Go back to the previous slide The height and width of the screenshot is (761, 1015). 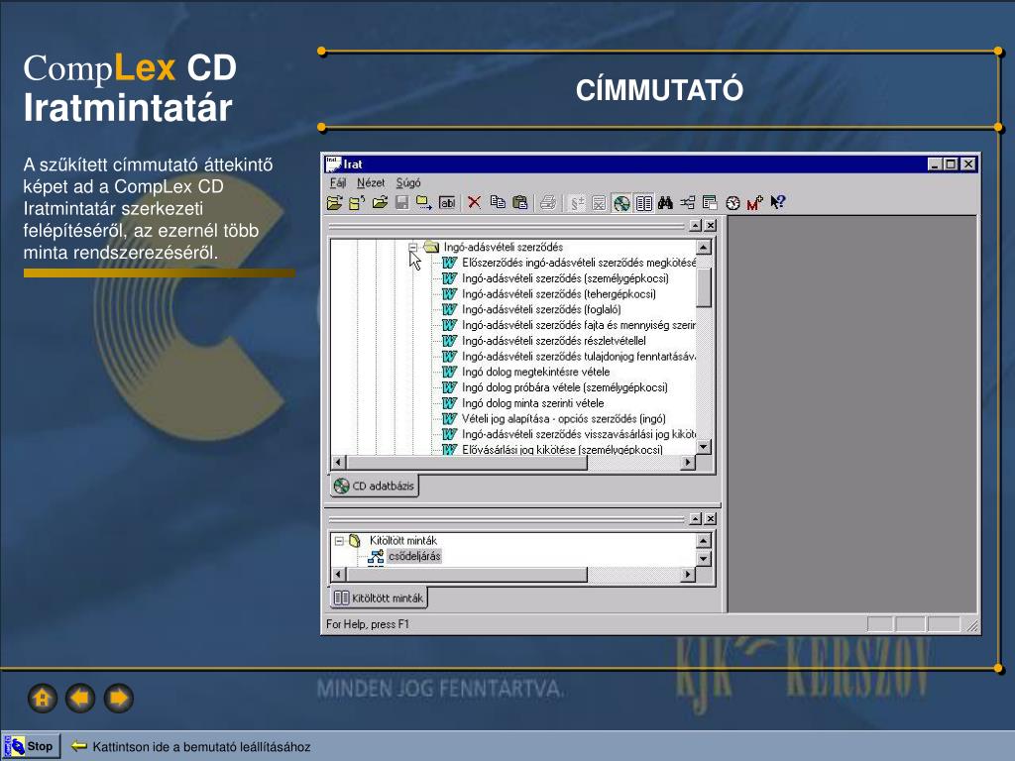click(x=81, y=699)
